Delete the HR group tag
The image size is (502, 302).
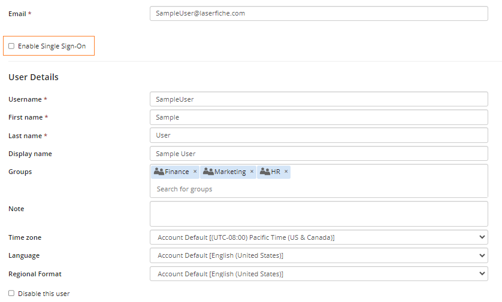click(286, 172)
